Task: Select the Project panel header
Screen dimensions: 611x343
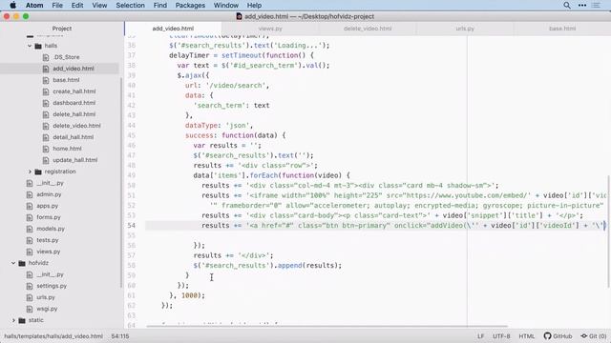Action: tap(61, 29)
